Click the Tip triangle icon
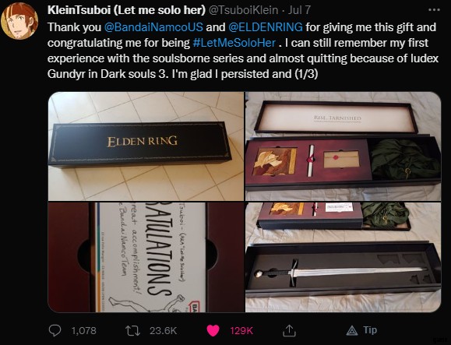 coord(352,331)
